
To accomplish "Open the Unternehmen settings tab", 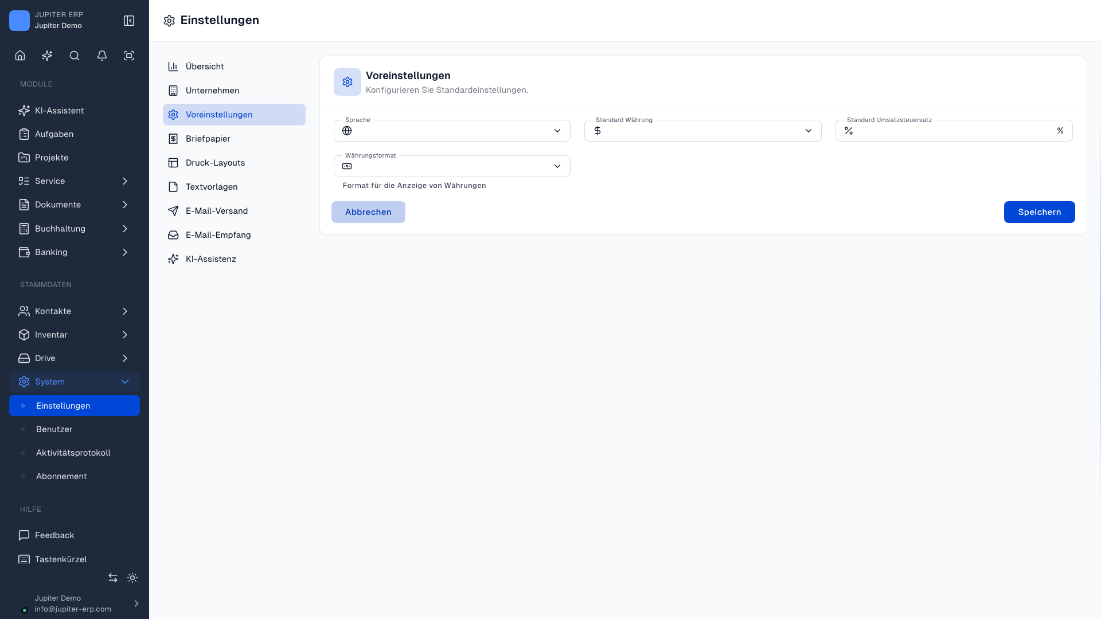I will point(234,91).
